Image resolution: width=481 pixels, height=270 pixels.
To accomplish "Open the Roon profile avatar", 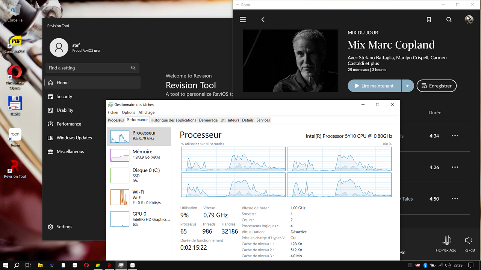I will 469,19.
